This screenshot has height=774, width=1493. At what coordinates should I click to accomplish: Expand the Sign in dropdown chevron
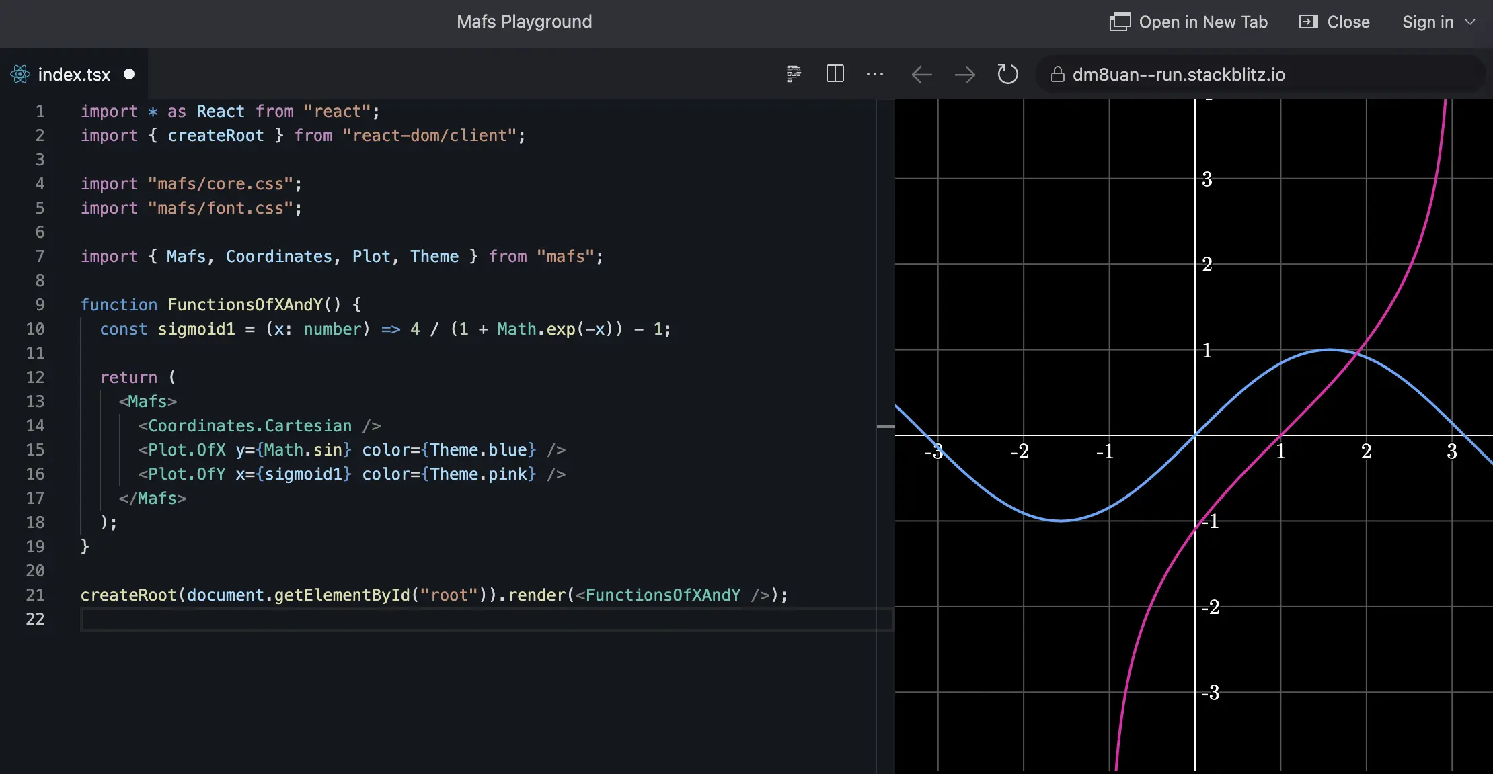pos(1471,22)
